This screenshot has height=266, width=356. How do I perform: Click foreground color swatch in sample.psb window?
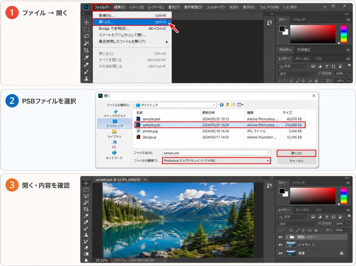[x=282, y=191]
